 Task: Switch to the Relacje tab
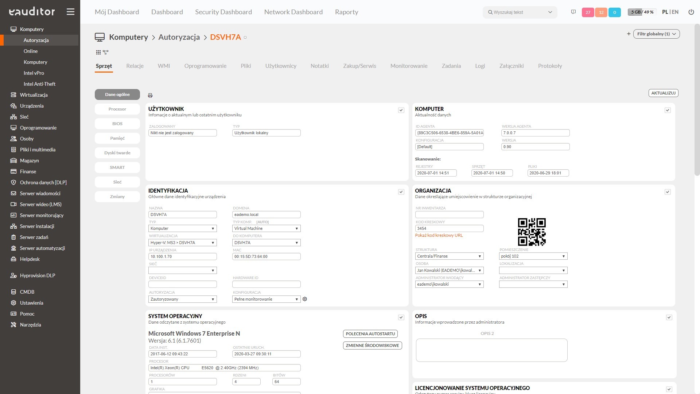(135, 66)
